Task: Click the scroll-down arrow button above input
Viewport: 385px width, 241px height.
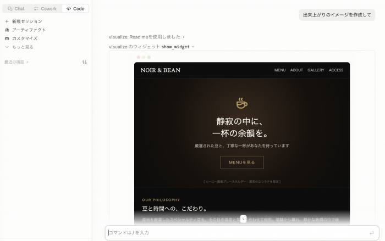Action: click(x=243, y=219)
